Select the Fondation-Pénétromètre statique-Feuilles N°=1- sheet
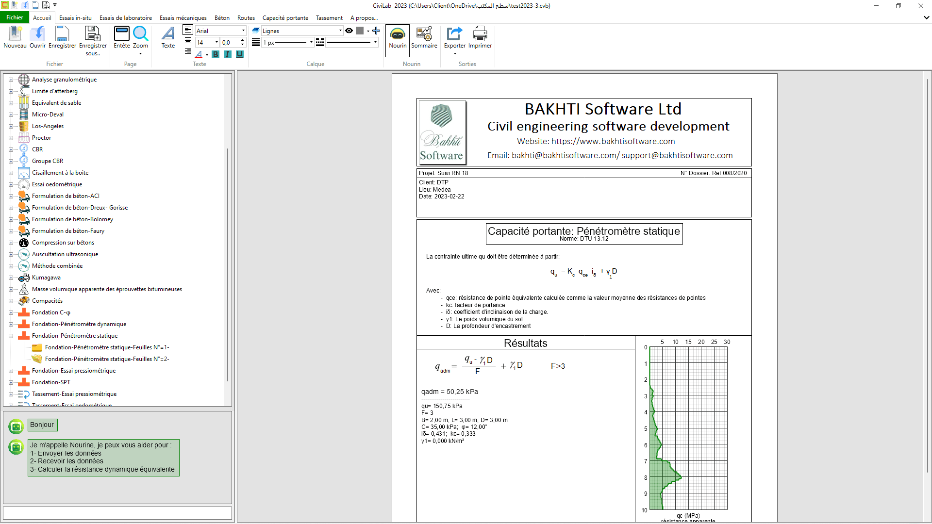 click(107, 347)
